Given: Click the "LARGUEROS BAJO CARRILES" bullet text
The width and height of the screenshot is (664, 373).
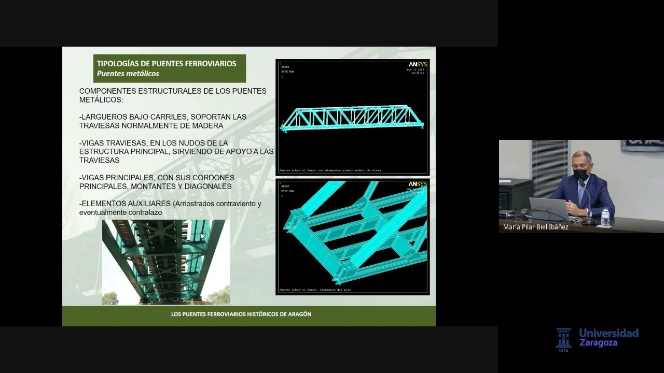Looking at the screenshot, I should [163, 121].
